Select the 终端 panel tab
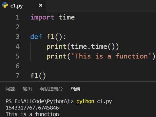This screenshot has width=156, height=117. 75,89
